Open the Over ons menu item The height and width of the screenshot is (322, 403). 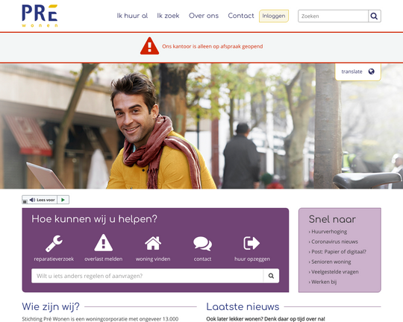click(204, 16)
